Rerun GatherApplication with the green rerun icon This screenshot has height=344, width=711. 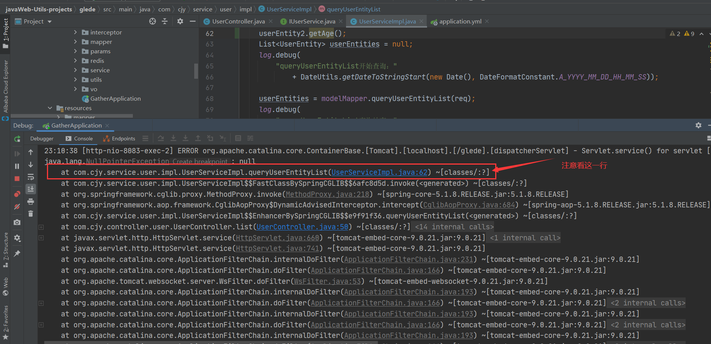pos(17,139)
